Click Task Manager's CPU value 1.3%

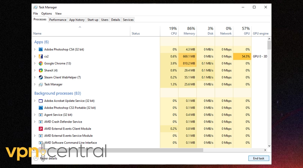pos(169,84)
